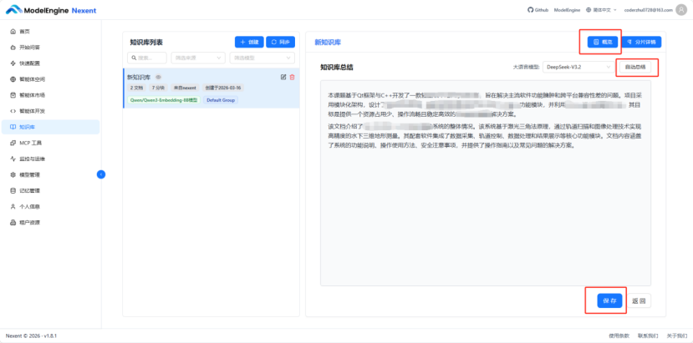Click the 知识库列表 heading
This screenshot has width=693, height=343.
146,43
